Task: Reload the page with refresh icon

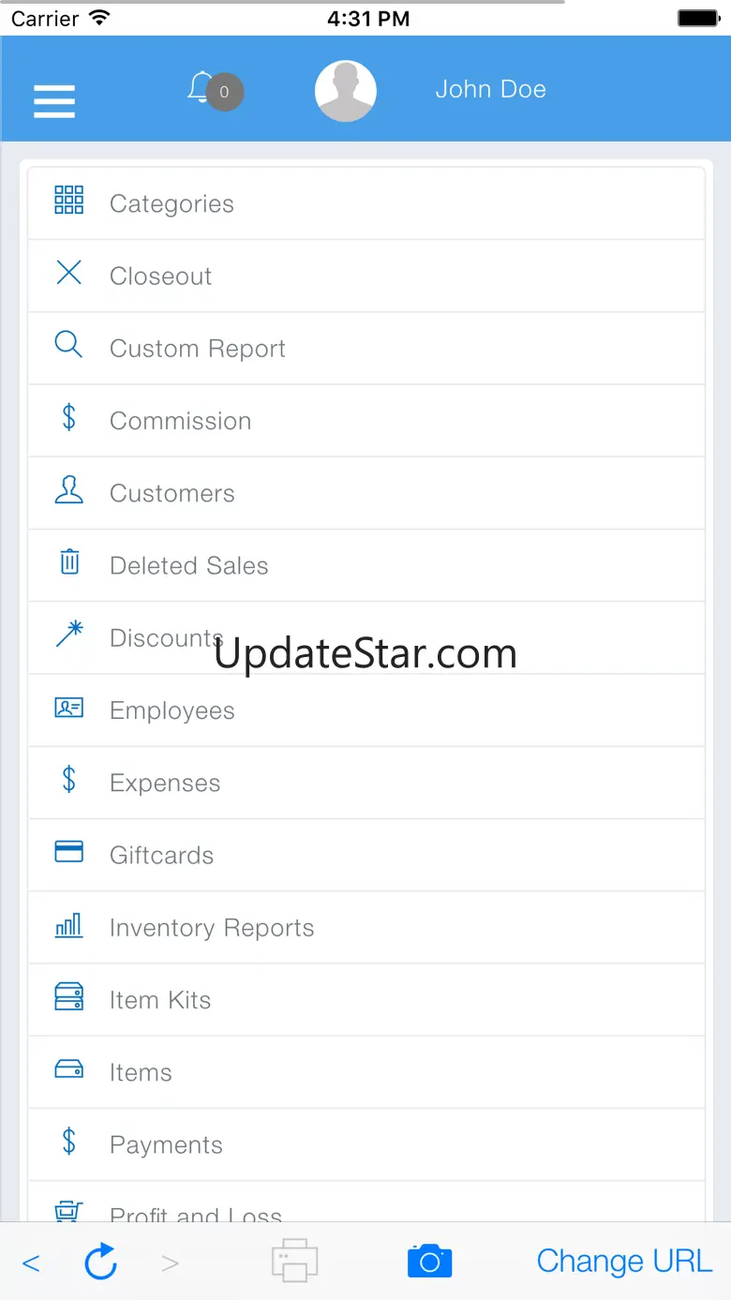Action: (100, 1262)
